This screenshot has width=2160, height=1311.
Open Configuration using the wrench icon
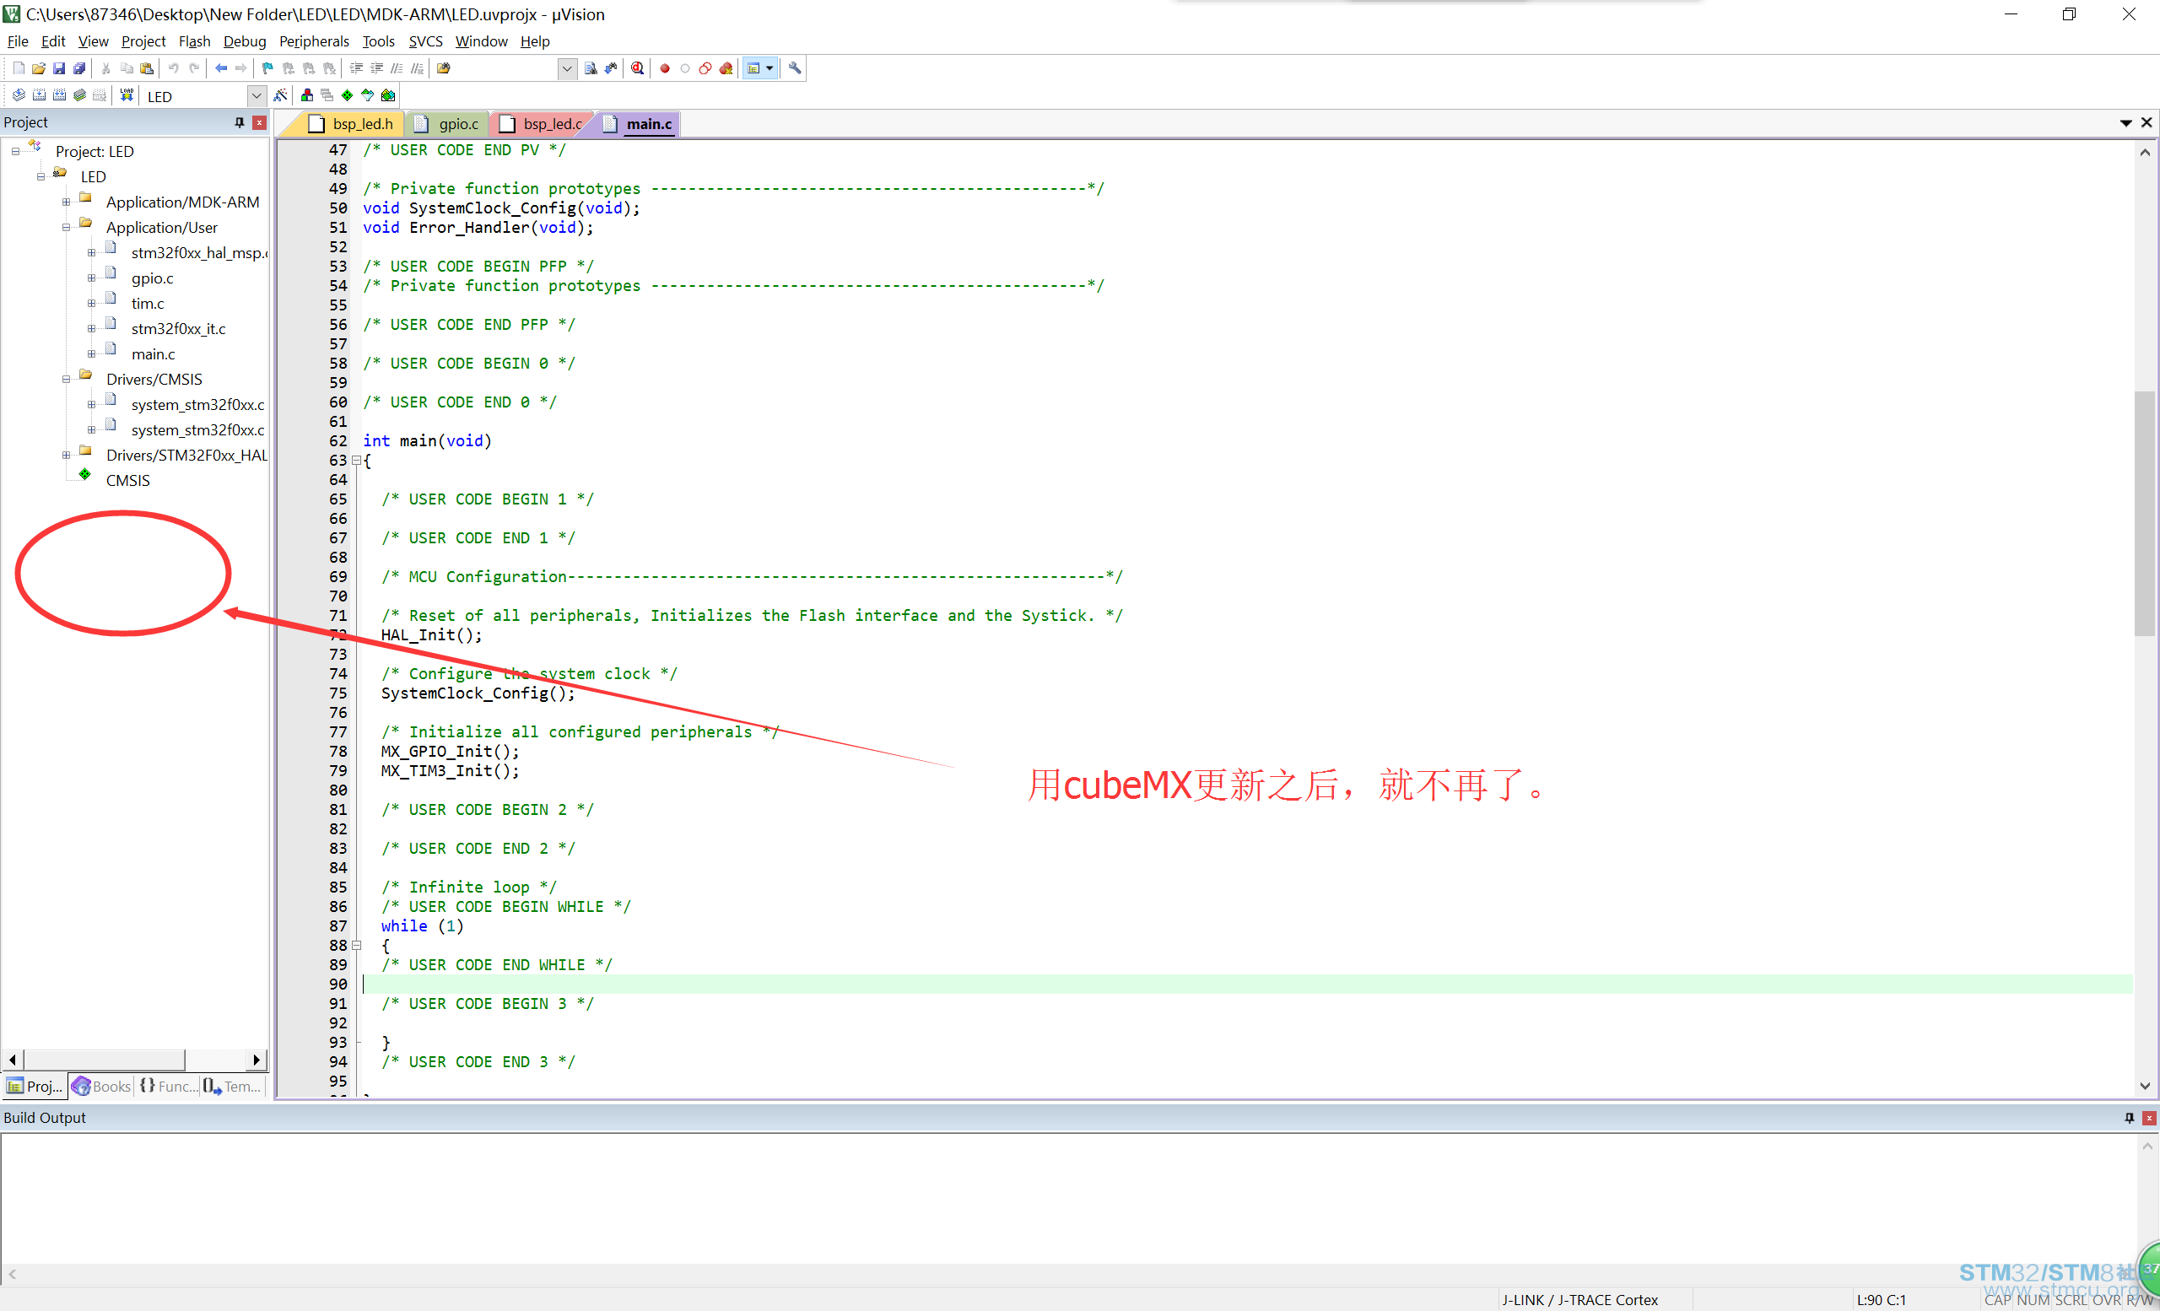[x=795, y=68]
